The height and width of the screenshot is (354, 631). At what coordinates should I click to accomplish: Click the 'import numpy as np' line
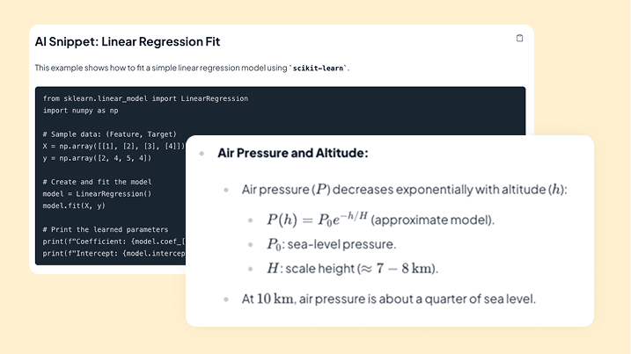(x=79, y=111)
